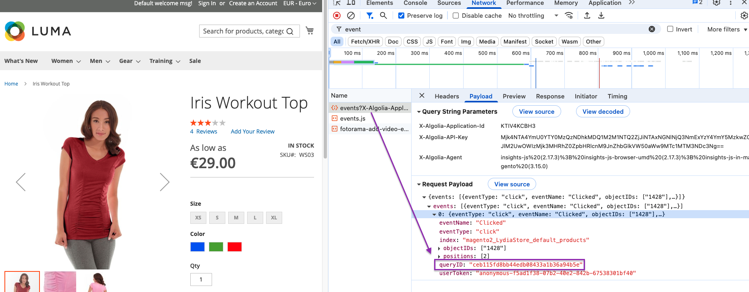The height and width of the screenshot is (292, 749).
Task: Open network conditions wifi icon
Action: pyautogui.click(x=569, y=16)
